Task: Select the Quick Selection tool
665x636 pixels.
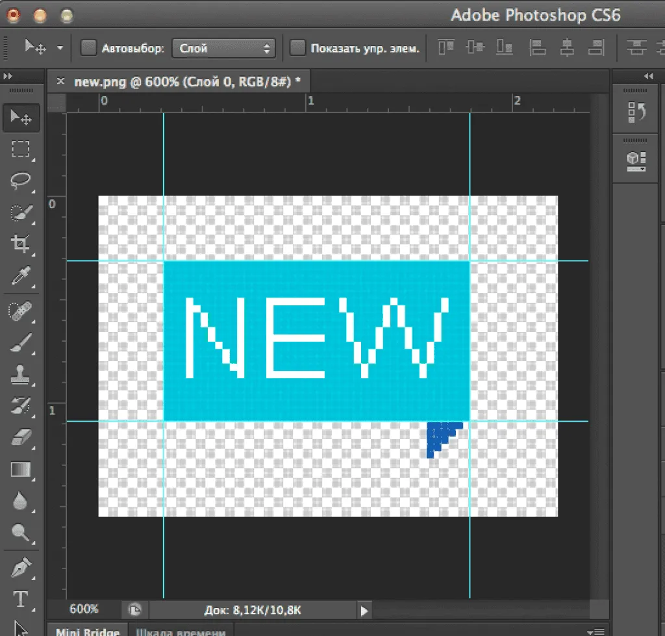Action: click(21, 212)
